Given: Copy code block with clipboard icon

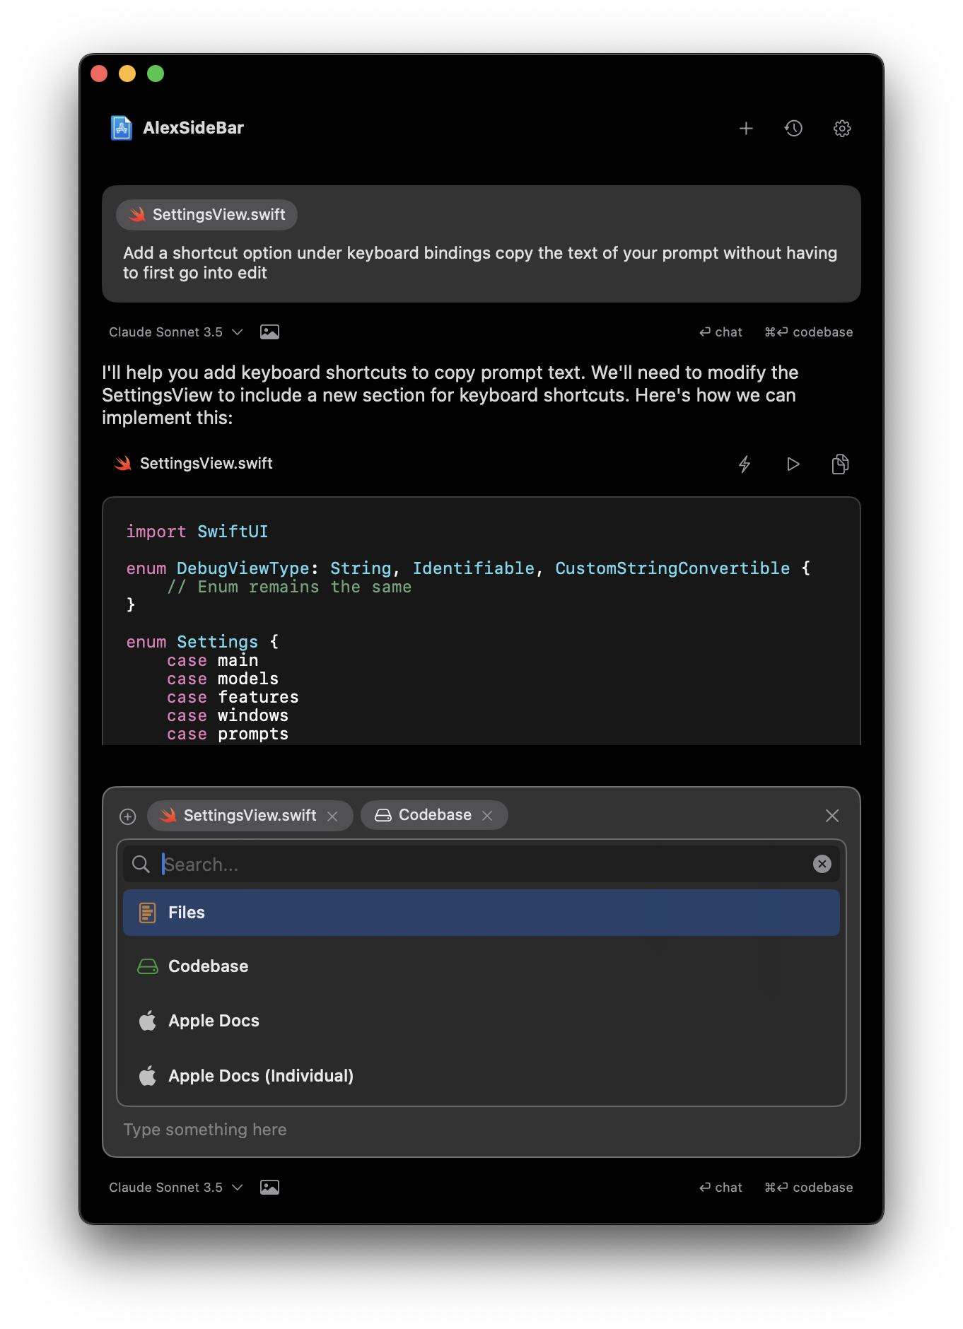Looking at the screenshot, I should tap(840, 464).
